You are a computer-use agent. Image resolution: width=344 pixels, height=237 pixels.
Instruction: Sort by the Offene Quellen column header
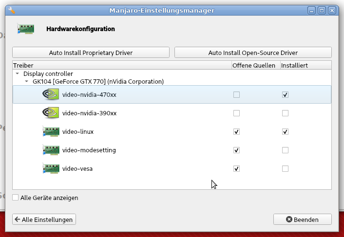tap(256, 65)
